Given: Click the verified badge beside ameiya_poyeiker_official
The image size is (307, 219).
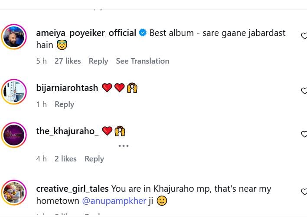Looking at the screenshot, I should click(x=143, y=33).
